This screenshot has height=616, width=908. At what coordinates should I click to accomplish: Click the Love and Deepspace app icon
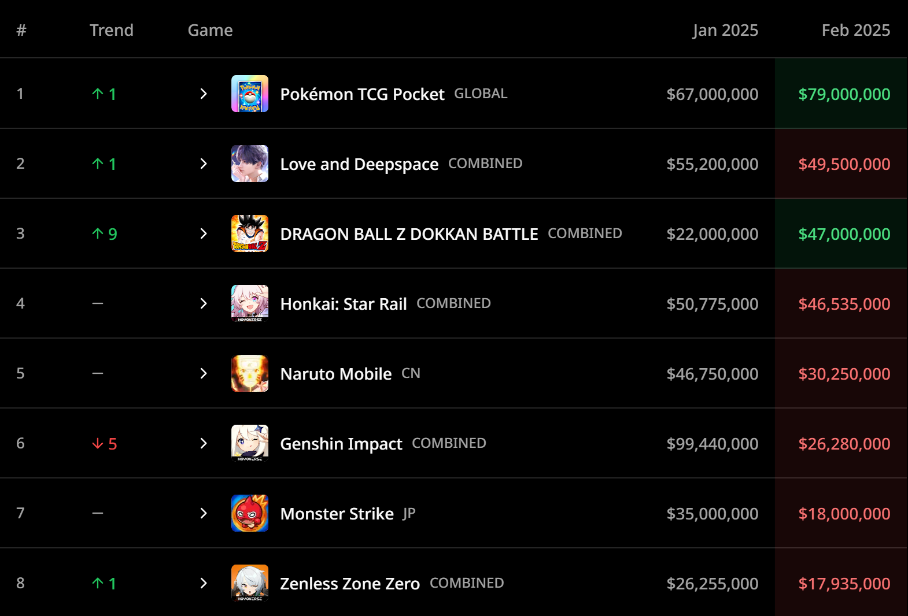(250, 164)
